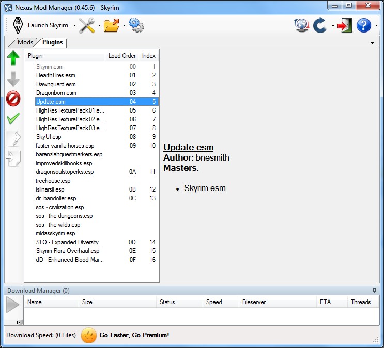Select SkyUI.esp plugin row

pos(97,137)
